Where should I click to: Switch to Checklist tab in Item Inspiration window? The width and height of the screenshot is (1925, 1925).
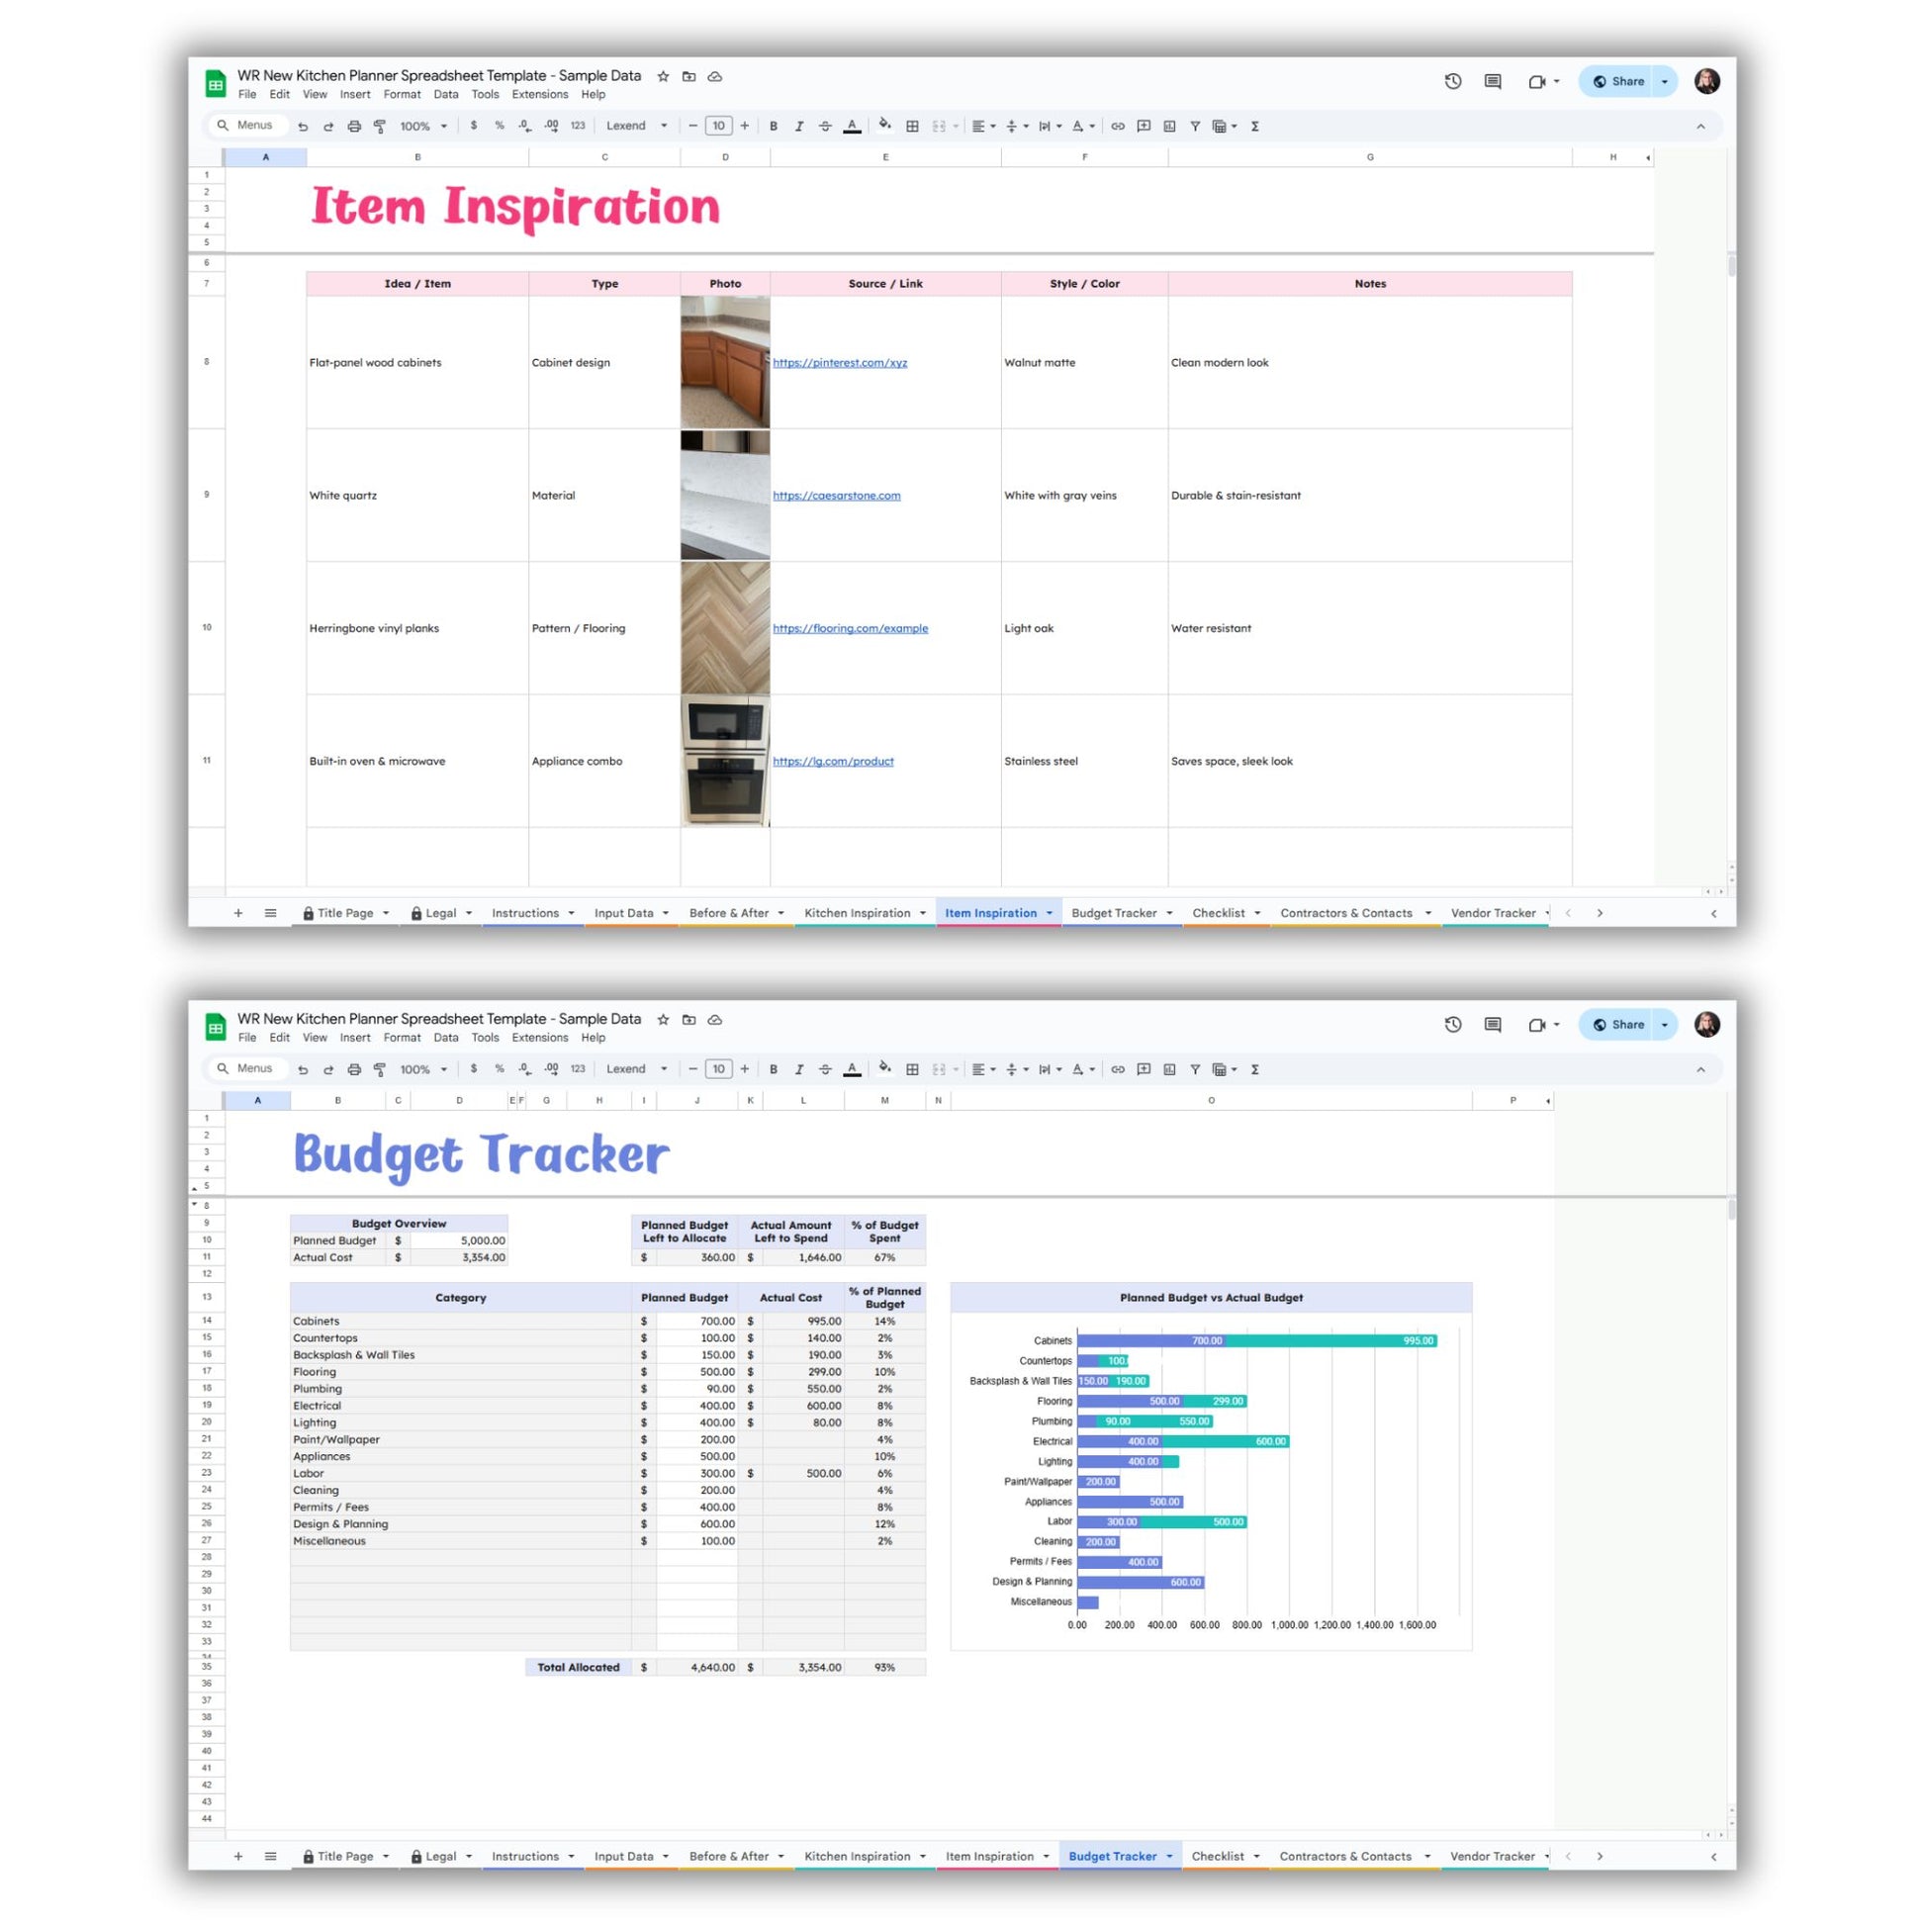tap(1218, 913)
